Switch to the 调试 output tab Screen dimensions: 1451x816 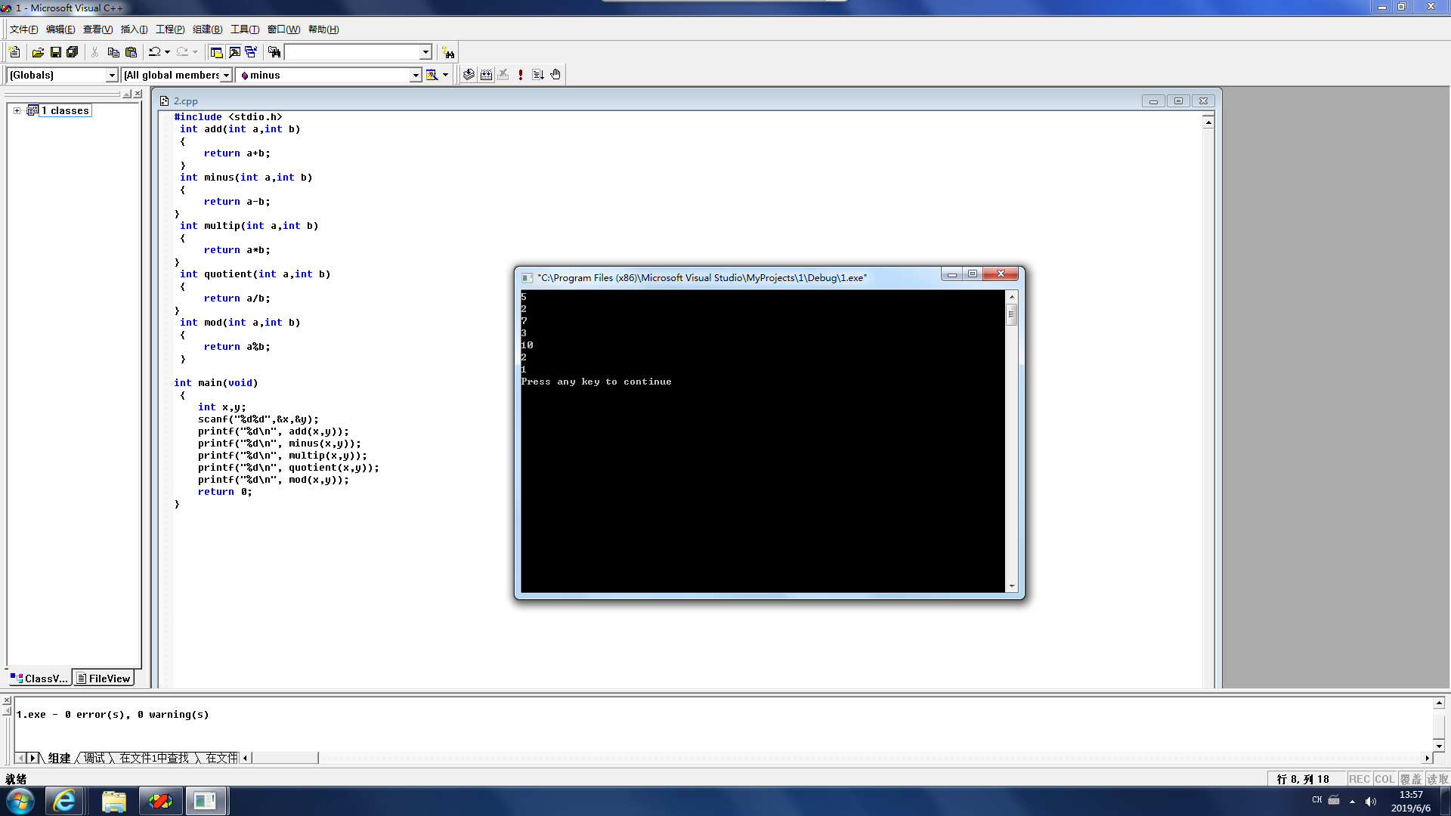[x=94, y=758]
